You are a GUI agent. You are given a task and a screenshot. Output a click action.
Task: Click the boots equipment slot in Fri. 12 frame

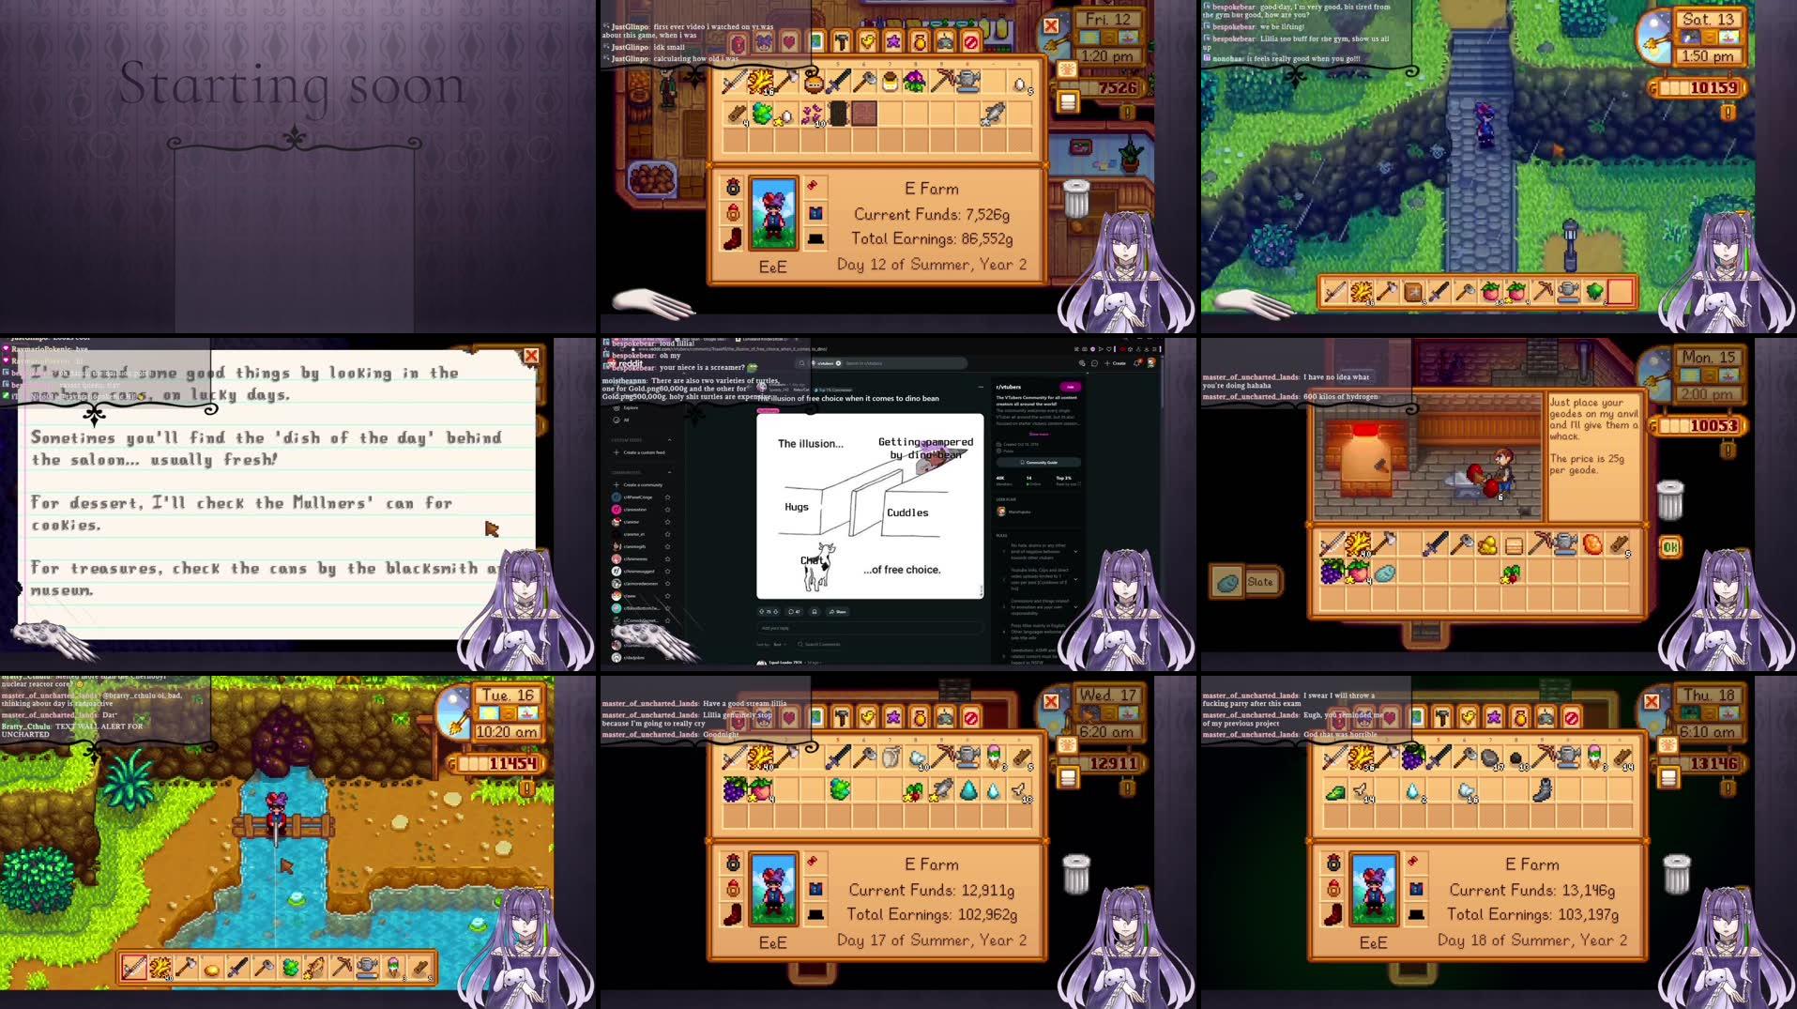click(x=733, y=239)
